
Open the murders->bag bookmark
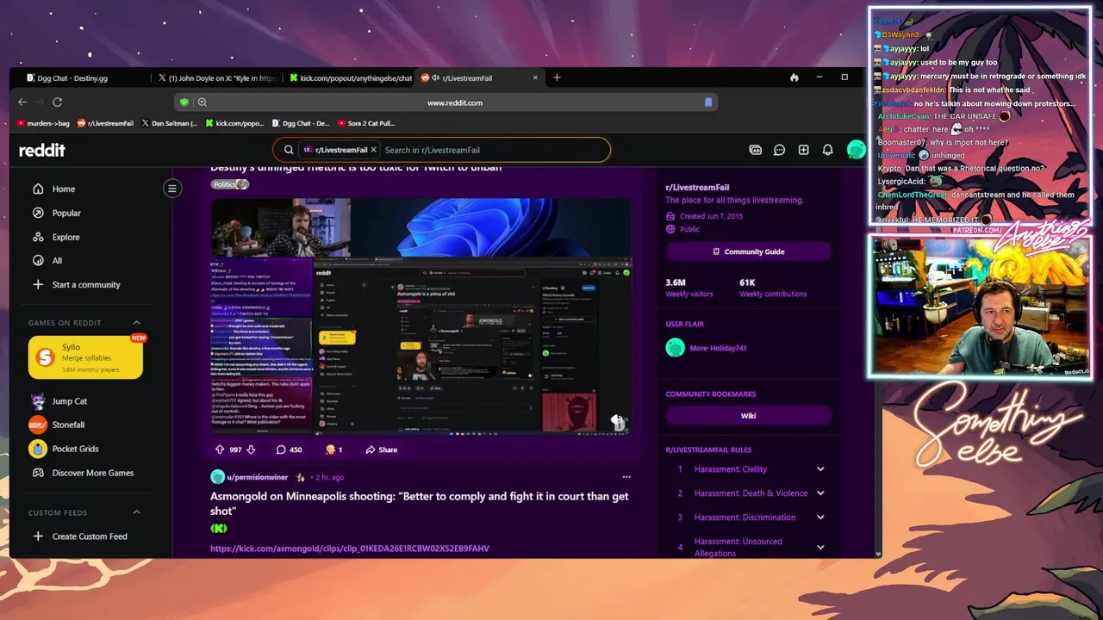point(42,123)
